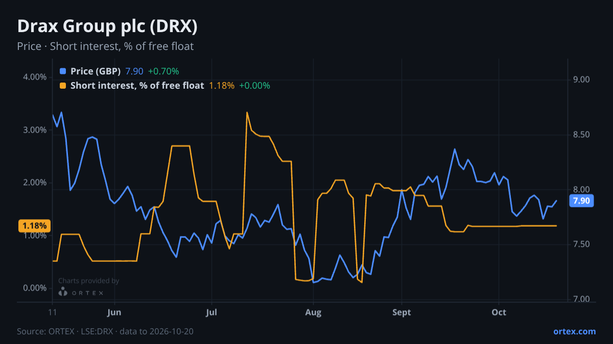Click the 1.18% value in the legend
613x344 pixels.
tap(222, 86)
